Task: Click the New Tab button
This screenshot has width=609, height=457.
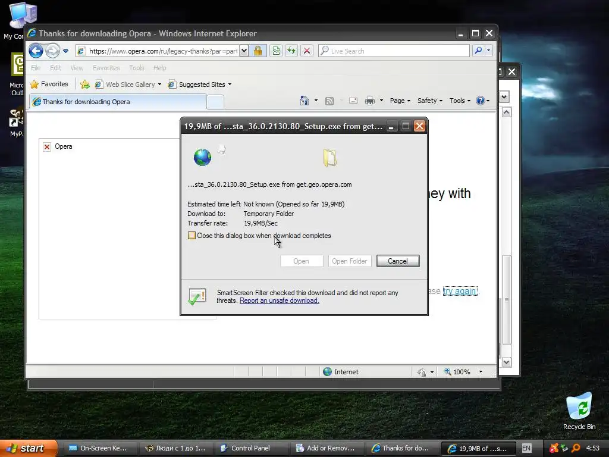Action: (x=215, y=102)
